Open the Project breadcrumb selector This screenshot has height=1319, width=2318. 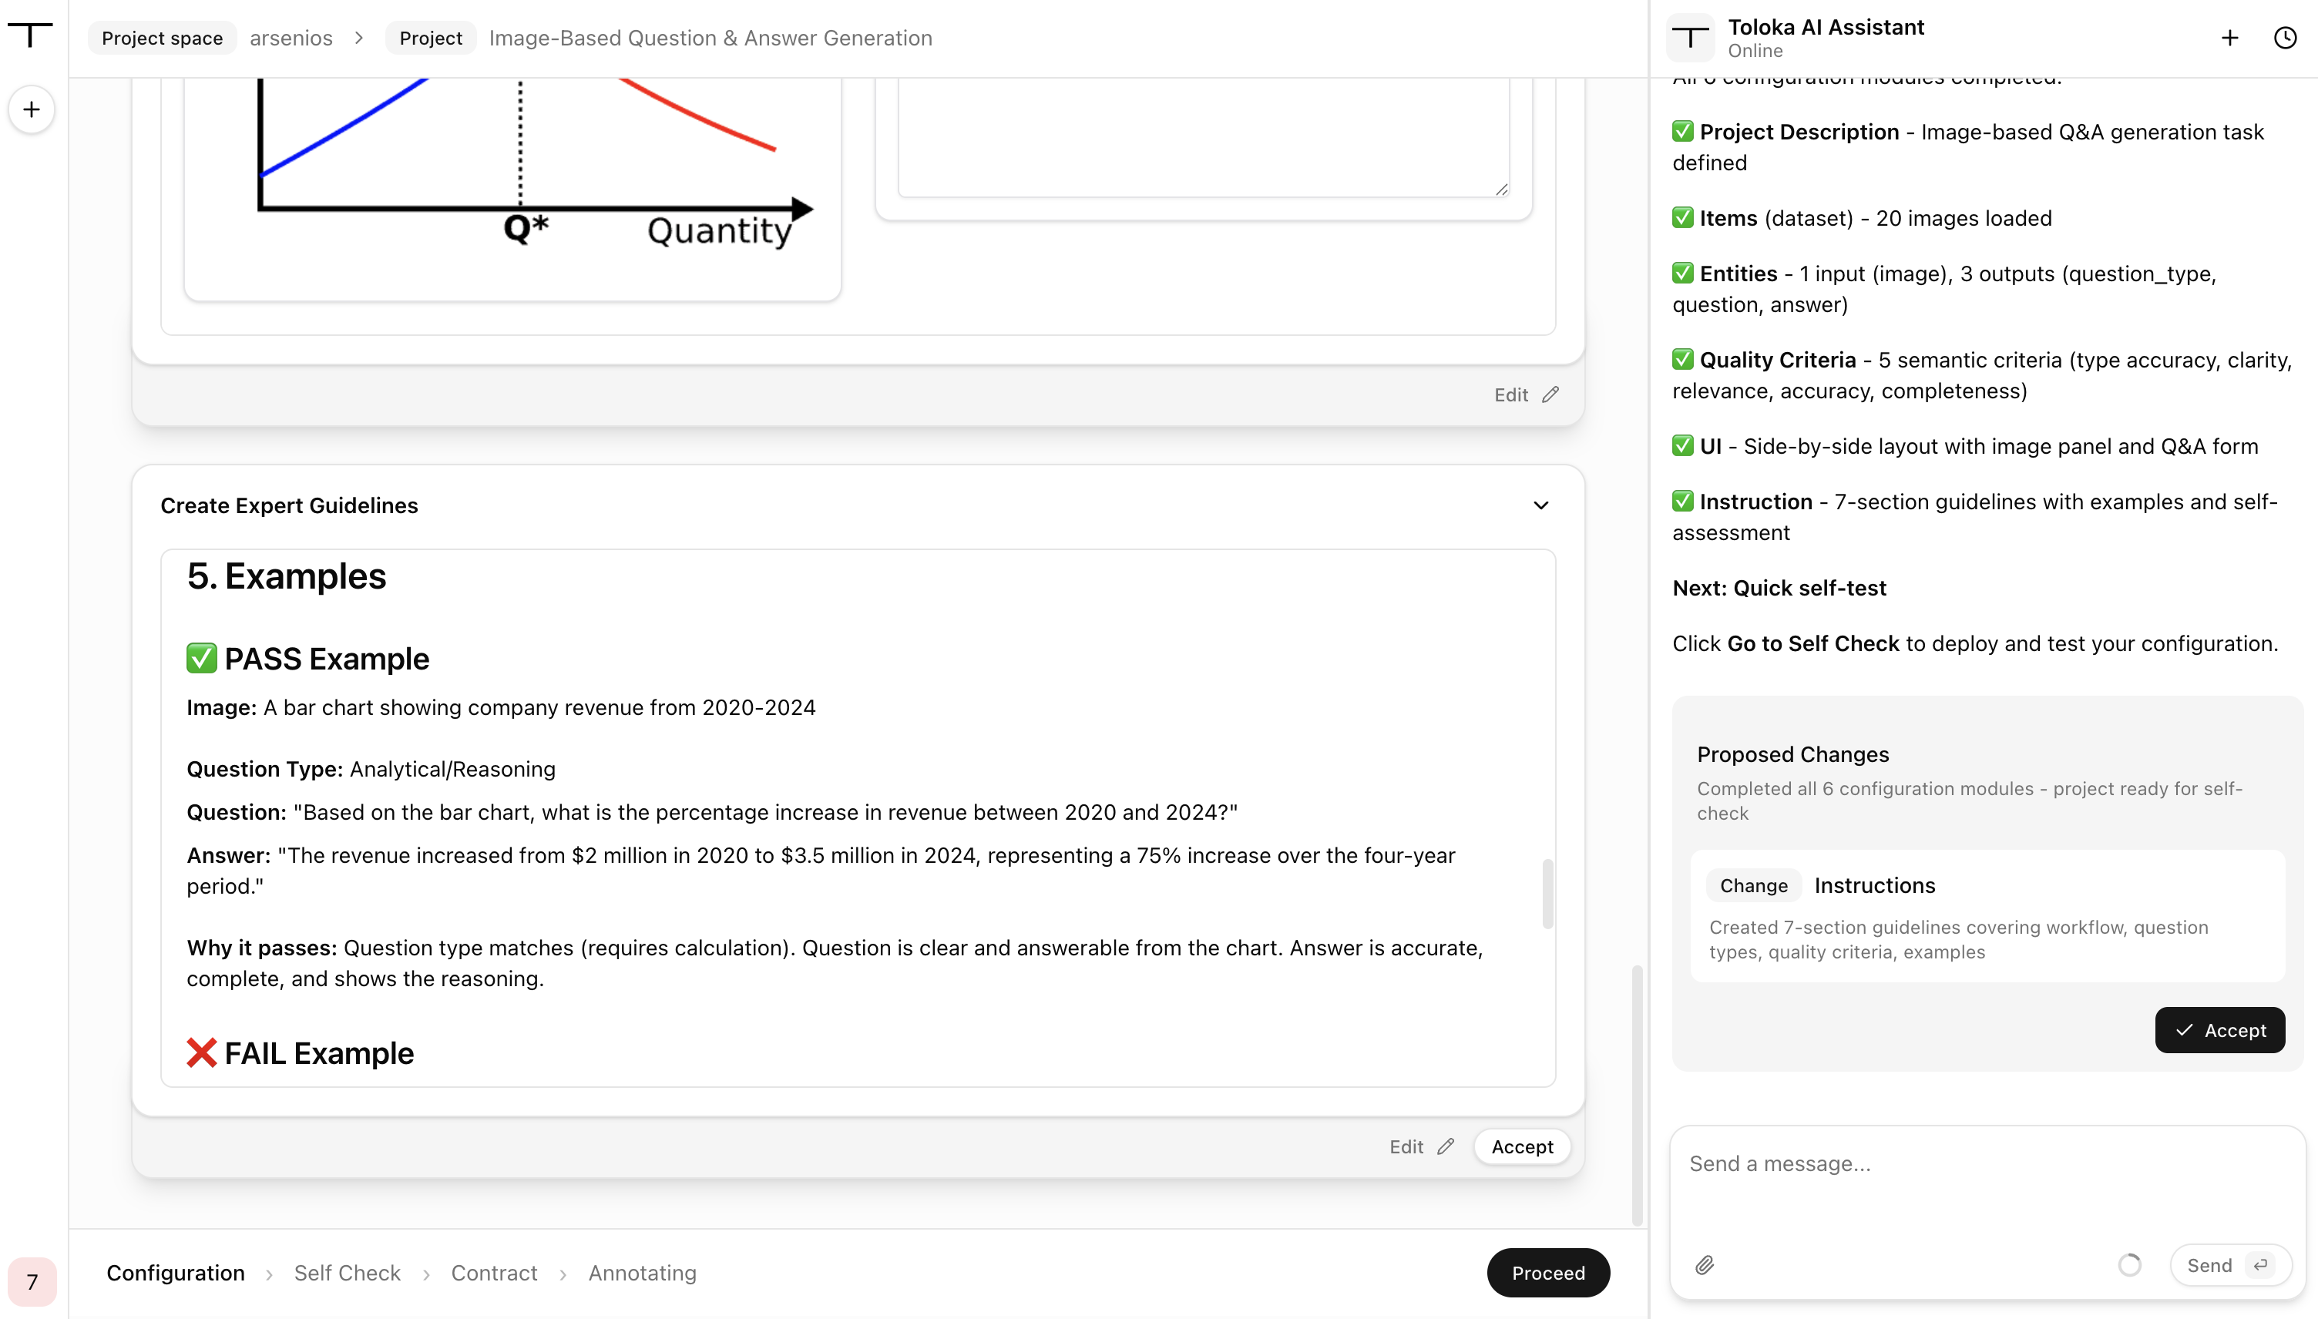430,38
